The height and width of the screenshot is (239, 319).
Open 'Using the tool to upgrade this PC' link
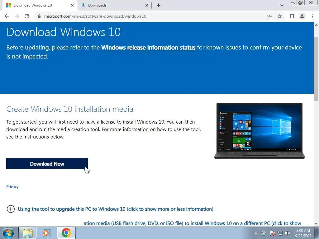(116, 209)
